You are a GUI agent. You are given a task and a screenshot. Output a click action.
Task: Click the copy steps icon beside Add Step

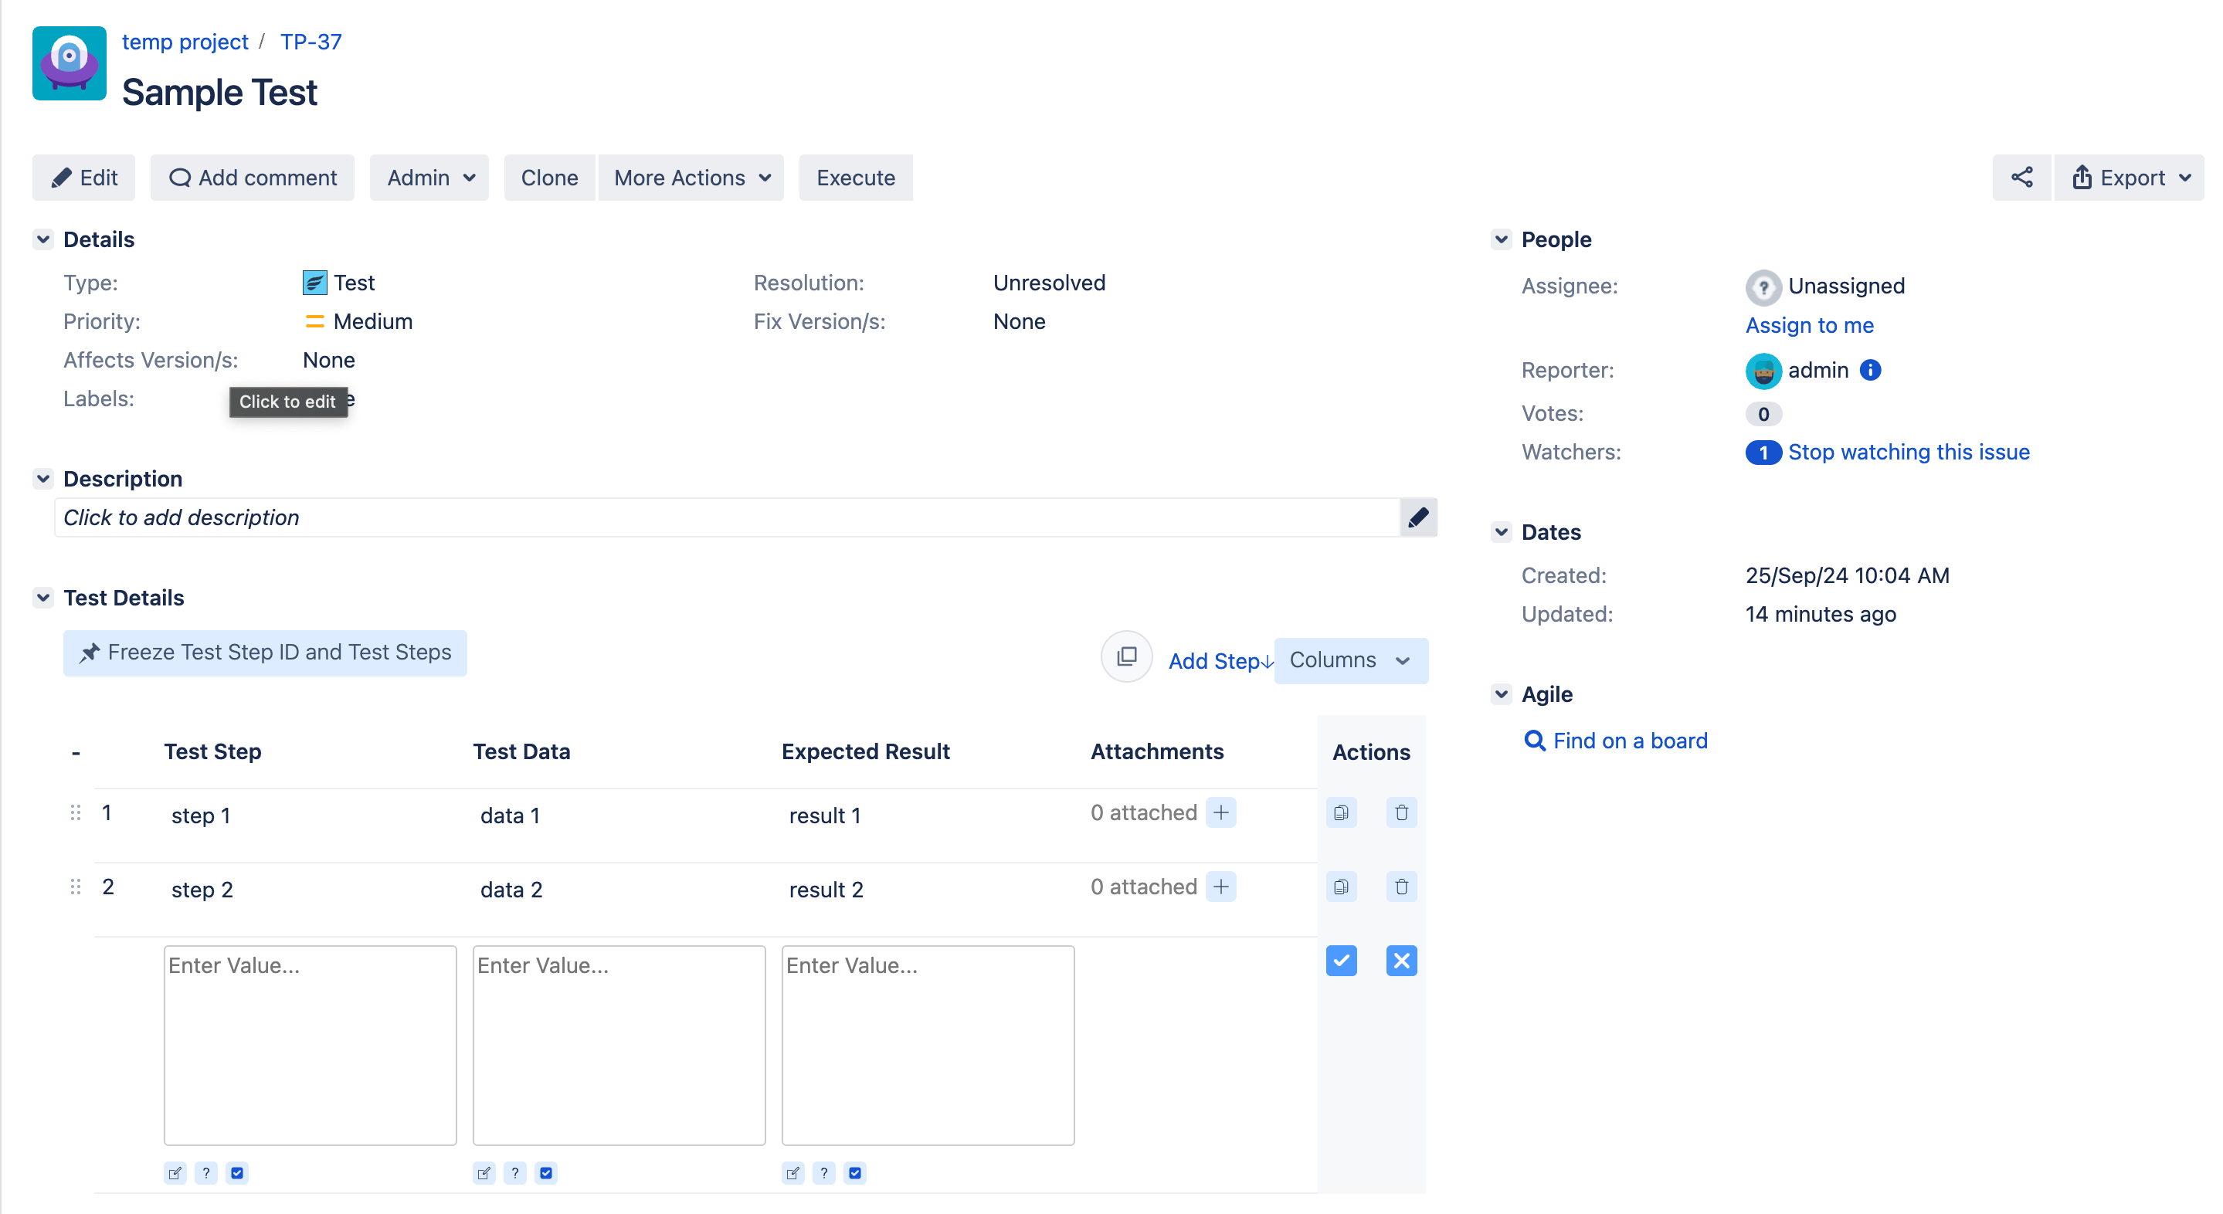1126,656
